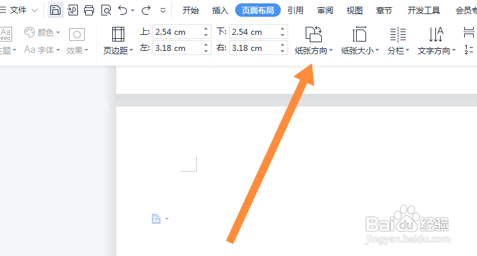Decrease right margin 右 with down arrow
This screenshot has height=256, width=477.
coord(283,51)
